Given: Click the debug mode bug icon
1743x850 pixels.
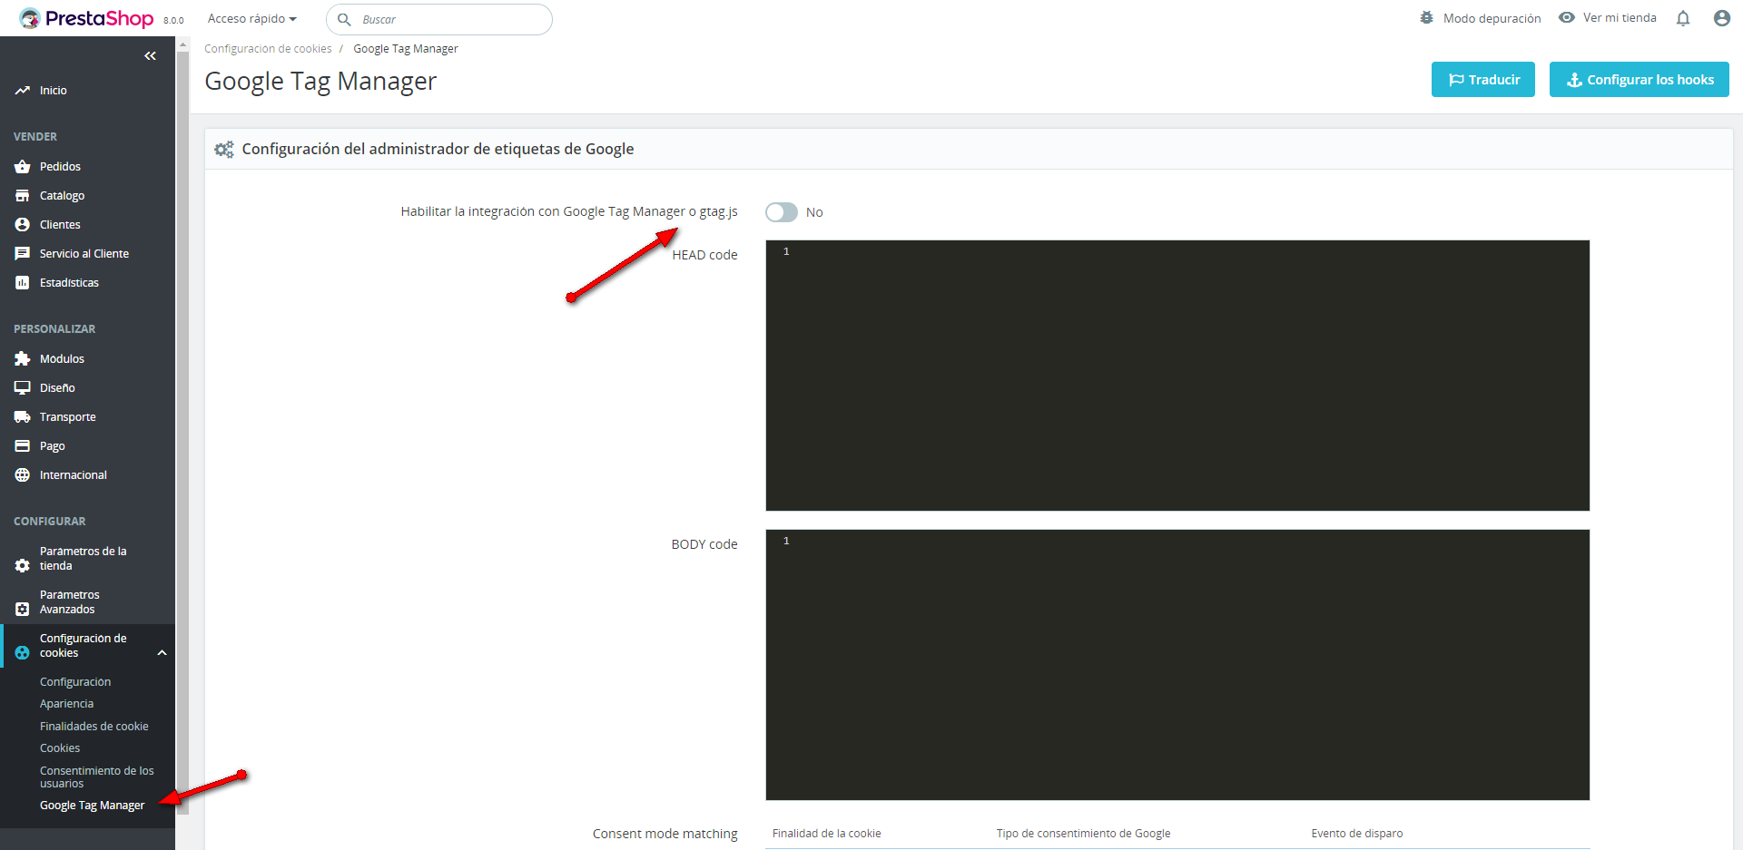Looking at the screenshot, I should click(1427, 18).
